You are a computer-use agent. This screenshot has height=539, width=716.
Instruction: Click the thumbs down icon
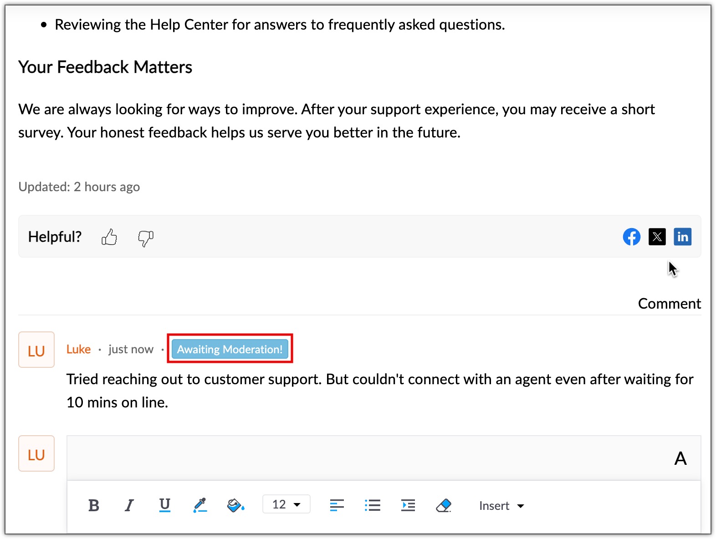click(146, 238)
